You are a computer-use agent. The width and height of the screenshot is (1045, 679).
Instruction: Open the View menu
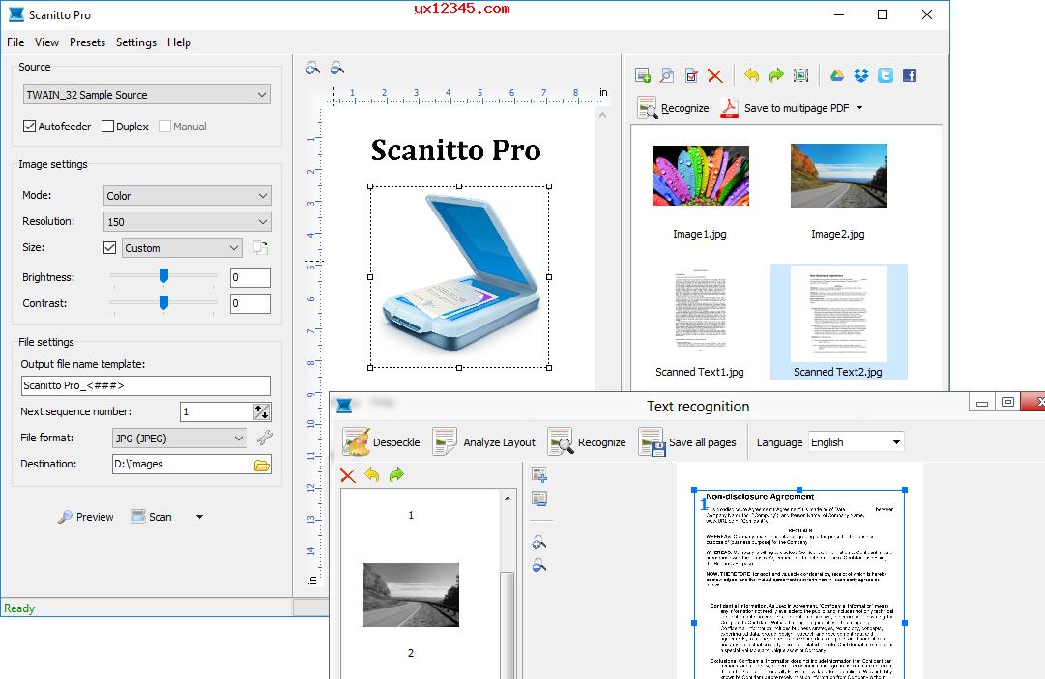tap(46, 42)
